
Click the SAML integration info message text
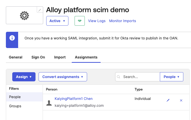click(101, 38)
